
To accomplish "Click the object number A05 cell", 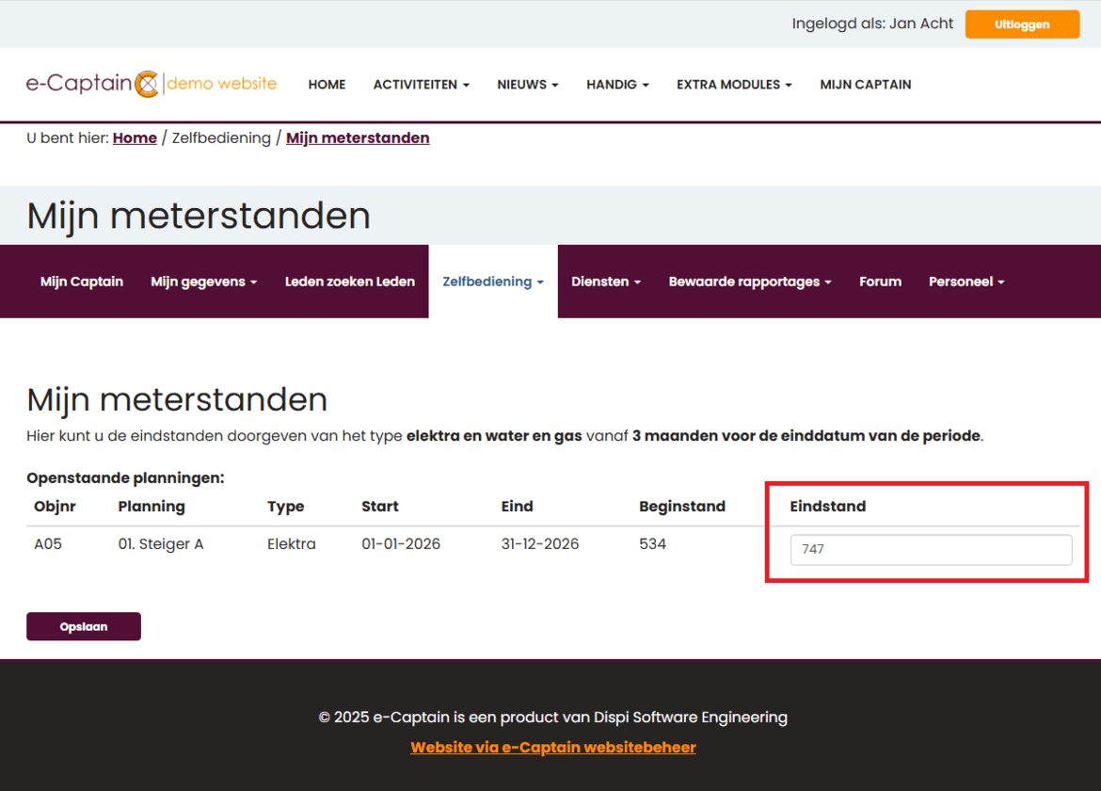I will [x=48, y=543].
